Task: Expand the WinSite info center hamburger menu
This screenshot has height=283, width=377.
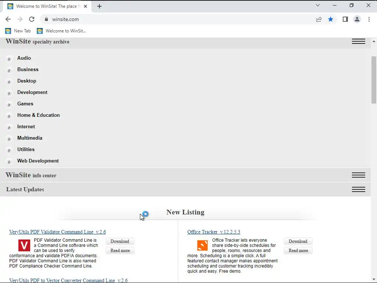Action: click(x=359, y=175)
